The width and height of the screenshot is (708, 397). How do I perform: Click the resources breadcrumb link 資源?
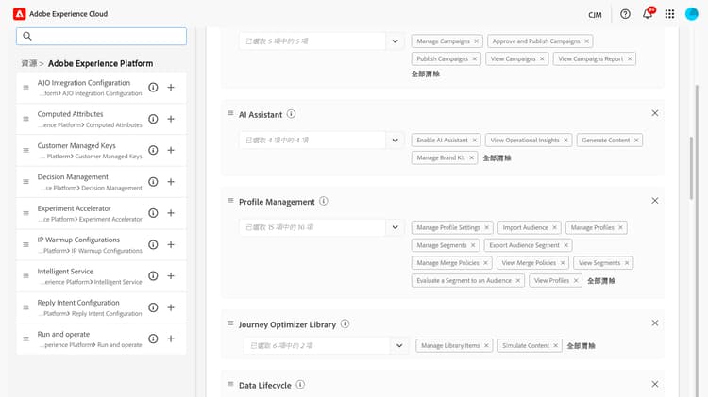click(29, 63)
